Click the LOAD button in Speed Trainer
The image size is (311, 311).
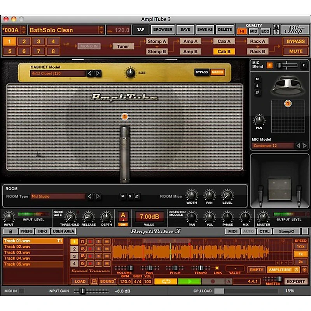pyautogui.click(x=80, y=281)
